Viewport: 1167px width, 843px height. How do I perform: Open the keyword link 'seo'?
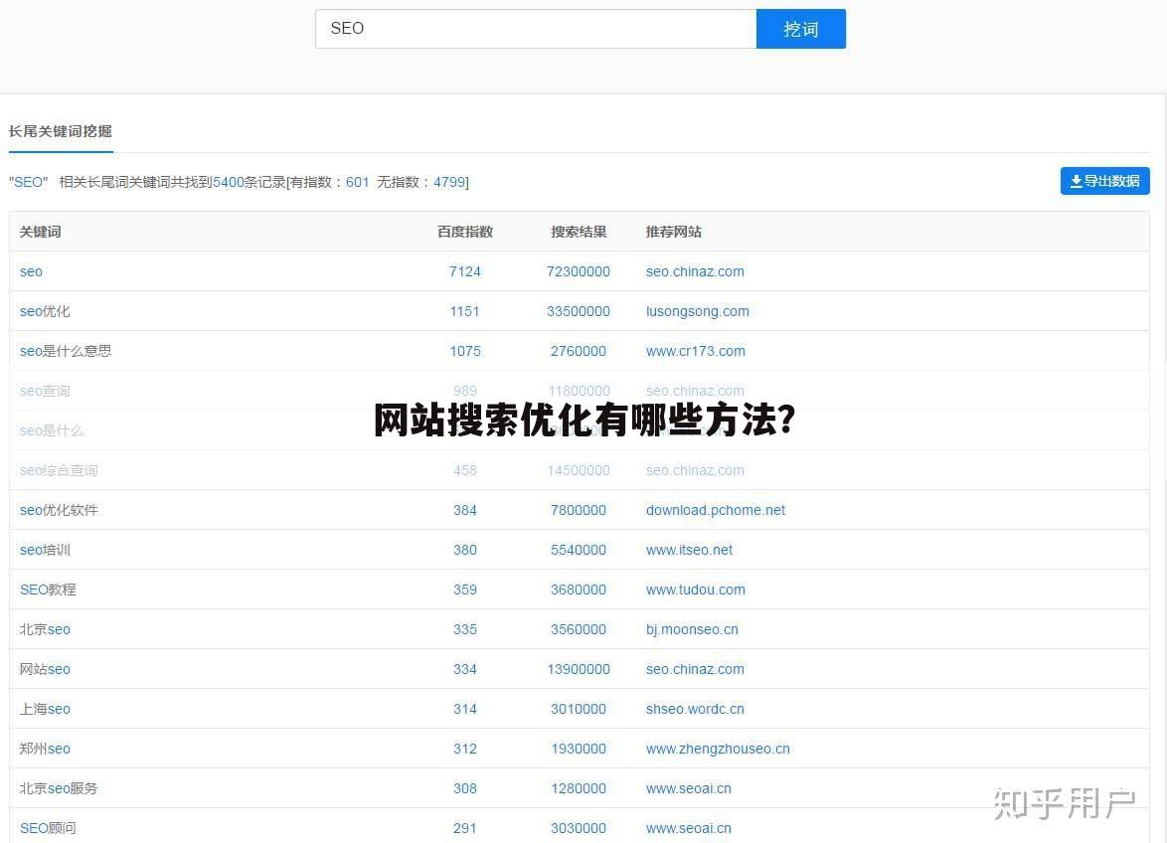coord(31,271)
